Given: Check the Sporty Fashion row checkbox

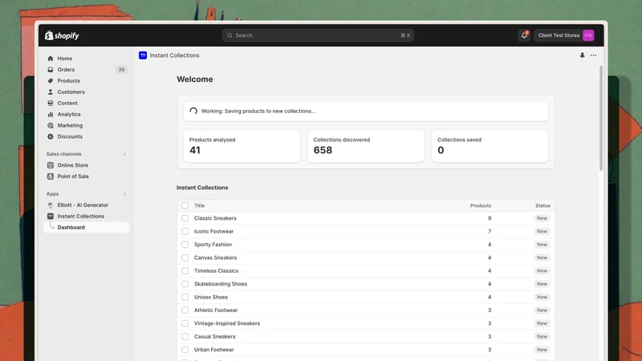Looking at the screenshot, I should pos(185,245).
